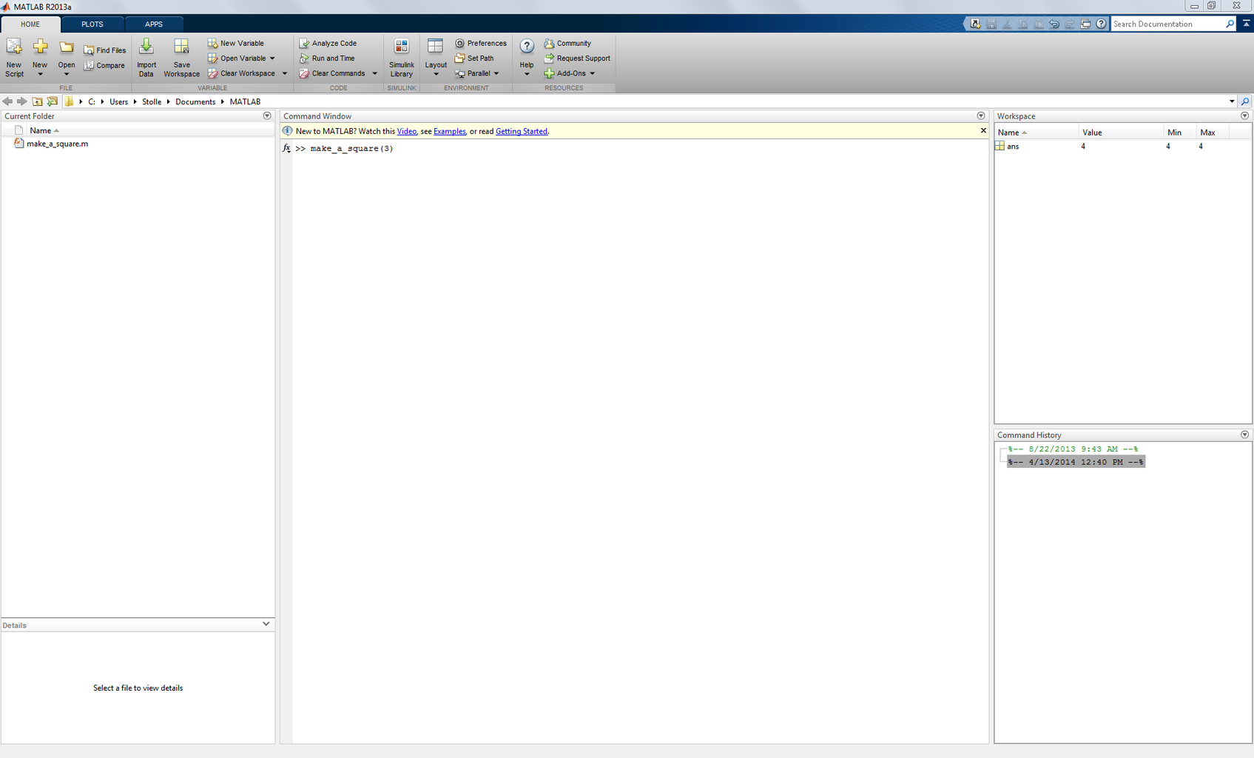Select make_a_square.m in Current Folder
This screenshot has height=758, width=1254.
pos(57,144)
